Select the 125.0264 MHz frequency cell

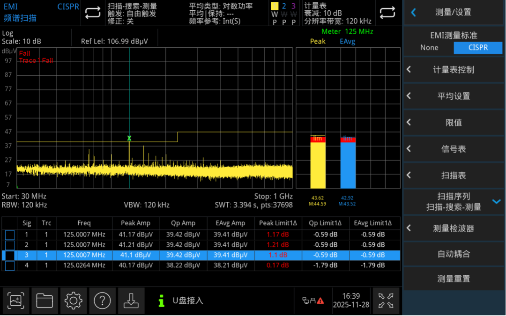84,265
